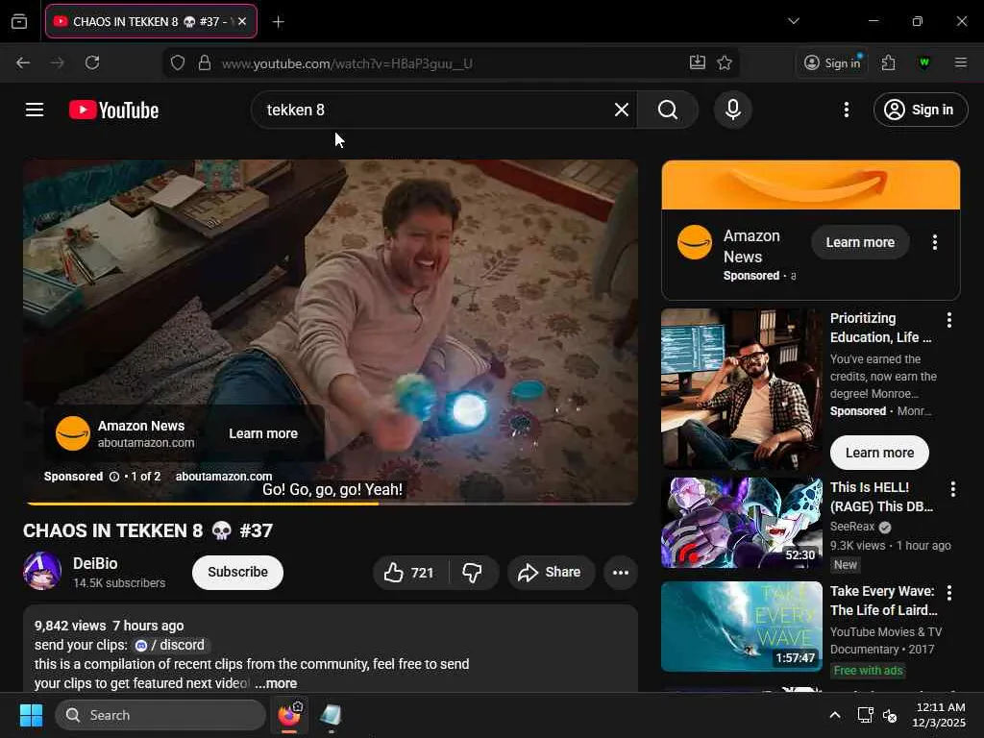Subscribe to the DeiBio channel
This screenshot has width=984, height=738.
(x=238, y=573)
